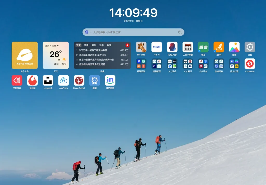Click the 微言 green icon
The image size is (266, 185).
(x=203, y=47)
